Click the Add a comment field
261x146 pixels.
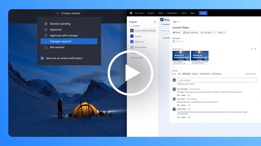tap(217, 80)
